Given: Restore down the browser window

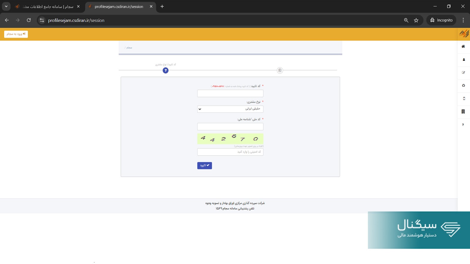Looking at the screenshot, I should tap(449, 6).
